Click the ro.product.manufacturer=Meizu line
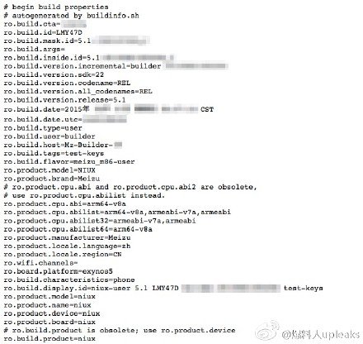363x344 pixels. click(x=67, y=237)
